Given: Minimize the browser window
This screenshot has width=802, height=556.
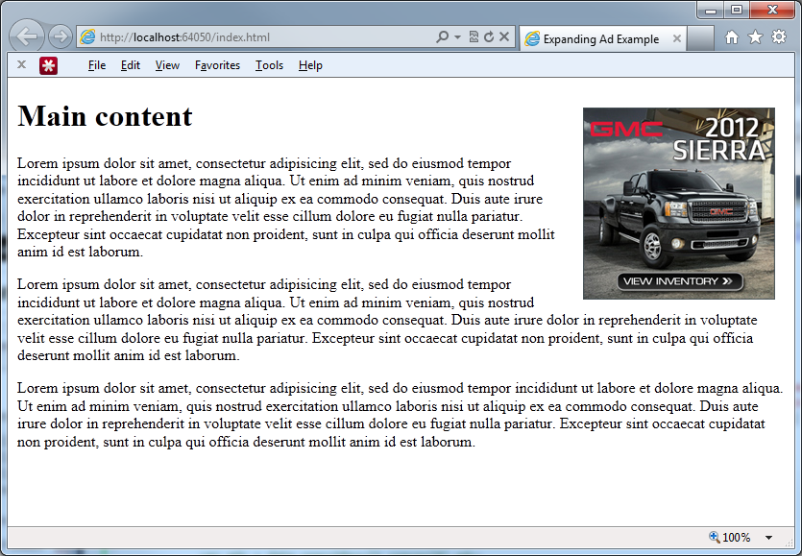Looking at the screenshot, I should (x=711, y=11).
